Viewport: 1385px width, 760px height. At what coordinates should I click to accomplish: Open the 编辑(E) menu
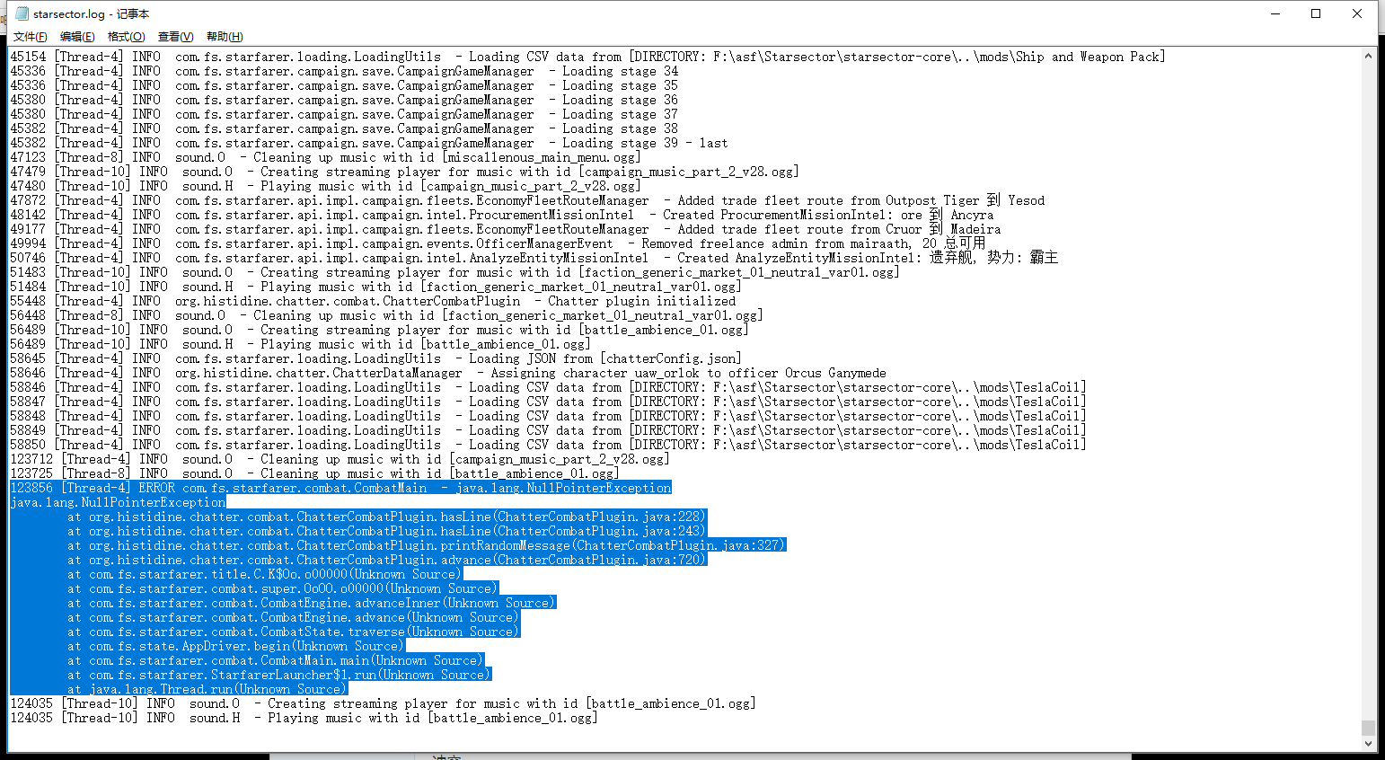tap(77, 37)
